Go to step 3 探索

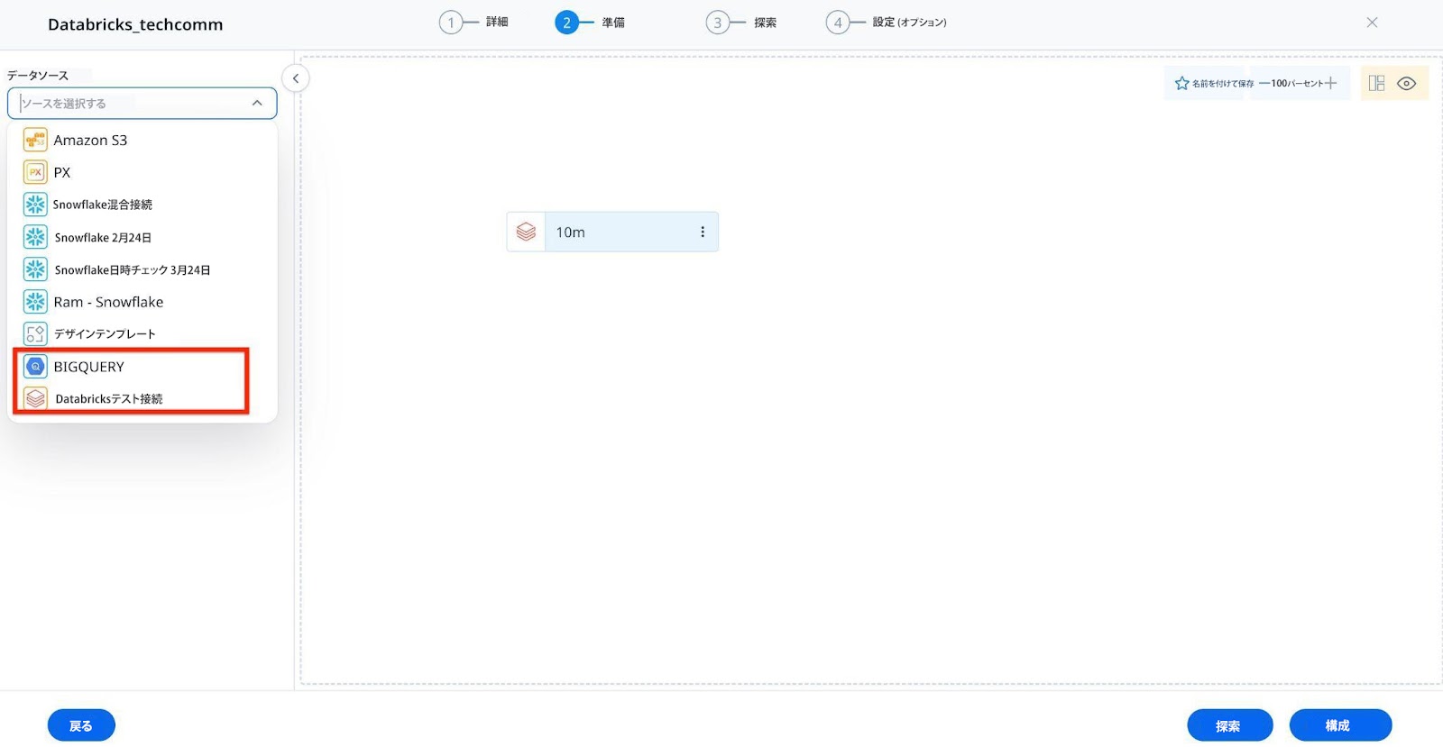(x=741, y=23)
